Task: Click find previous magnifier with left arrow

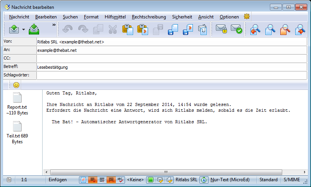Action: [255, 30]
